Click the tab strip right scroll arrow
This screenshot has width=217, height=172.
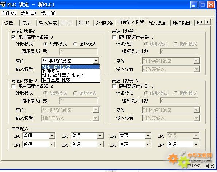coord(208,22)
